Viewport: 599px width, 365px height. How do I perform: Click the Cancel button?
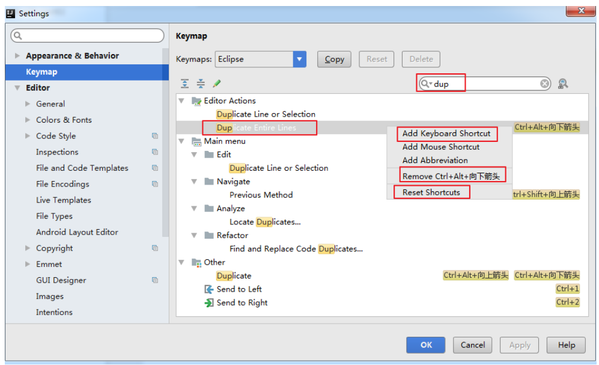tap(473, 345)
